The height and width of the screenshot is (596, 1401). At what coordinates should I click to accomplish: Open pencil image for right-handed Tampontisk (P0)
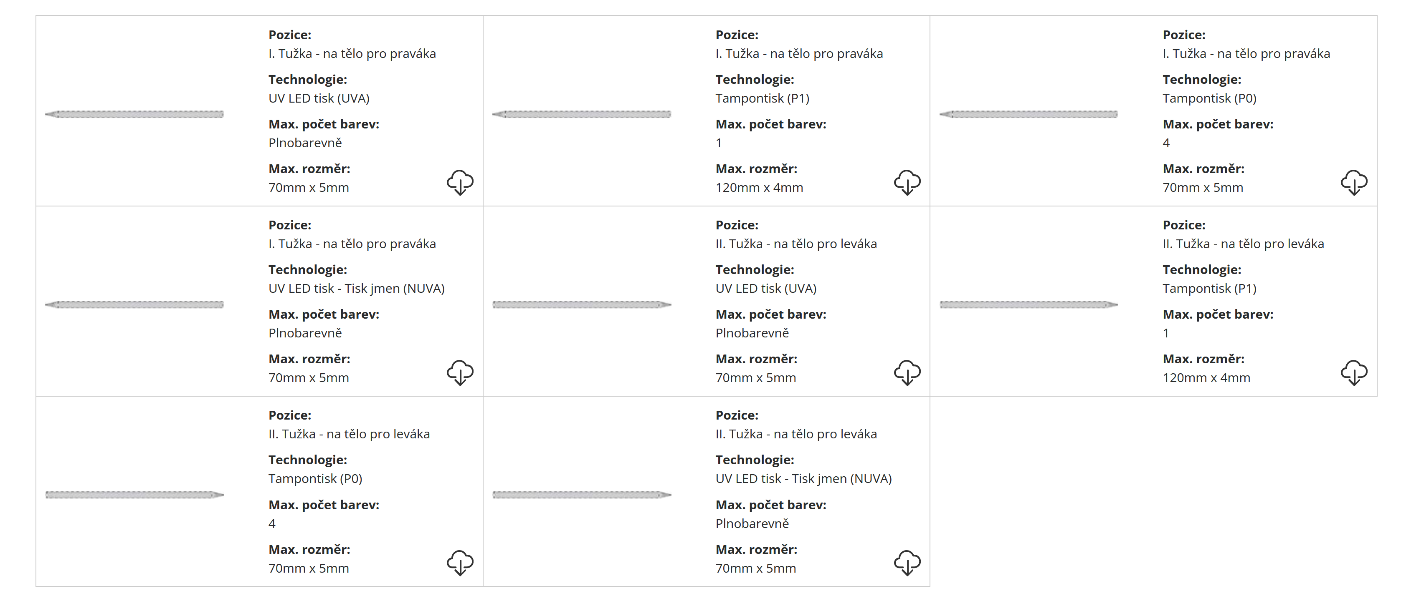click(x=1029, y=114)
